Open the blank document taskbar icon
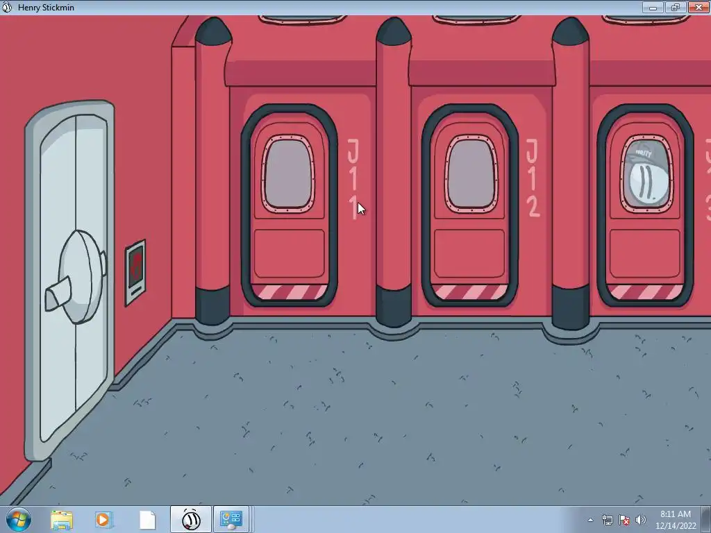The width and height of the screenshot is (711, 533). coord(147,520)
